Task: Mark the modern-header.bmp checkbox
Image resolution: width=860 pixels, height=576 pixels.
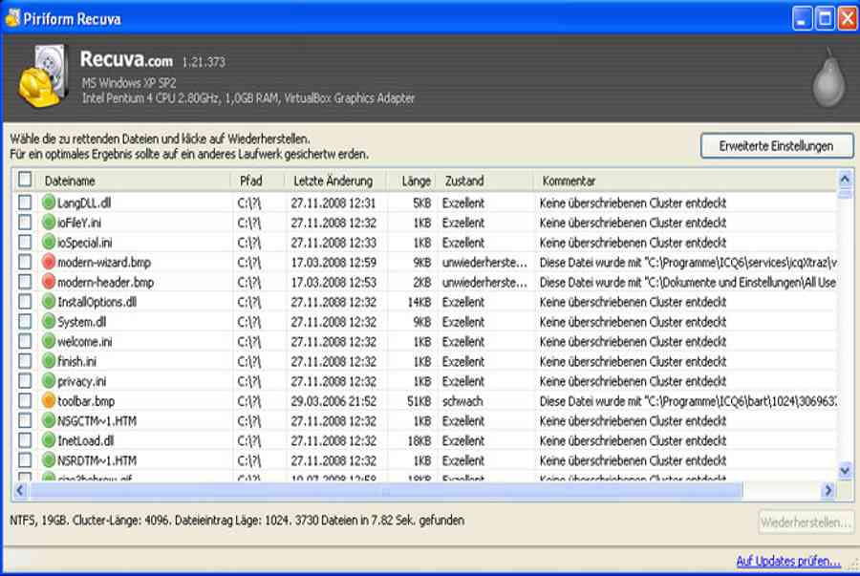Action: (x=25, y=282)
